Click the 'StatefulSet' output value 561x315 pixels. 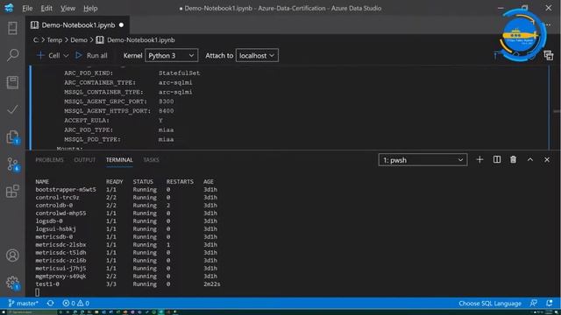point(179,73)
